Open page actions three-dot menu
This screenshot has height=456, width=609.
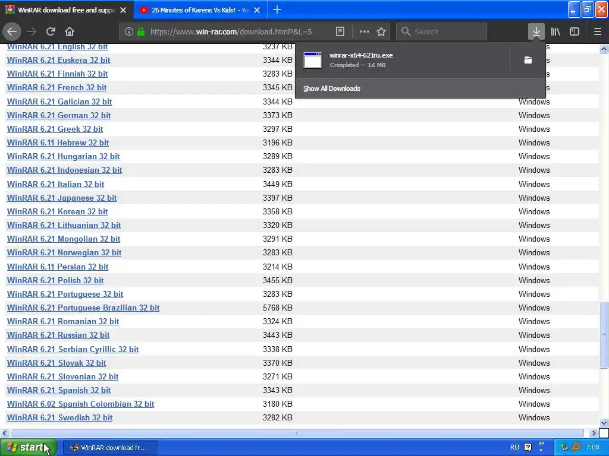tap(365, 31)
